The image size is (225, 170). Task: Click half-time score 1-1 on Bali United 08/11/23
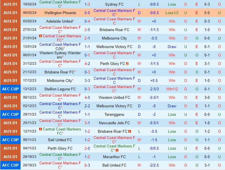(x=207, y=140)
